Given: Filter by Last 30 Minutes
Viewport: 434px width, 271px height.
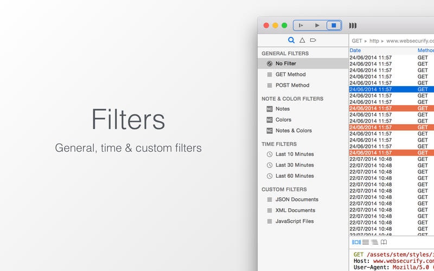Looking at the screenshot, I should (303, 165).
